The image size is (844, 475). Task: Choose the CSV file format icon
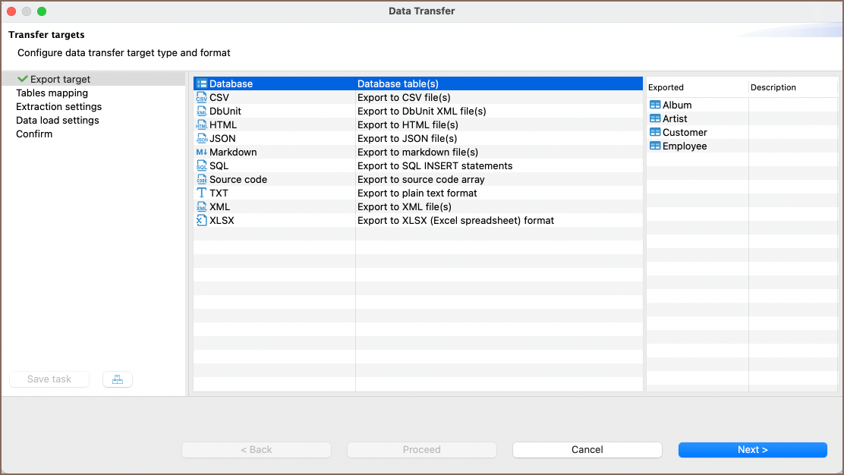(x=201, y=98)
